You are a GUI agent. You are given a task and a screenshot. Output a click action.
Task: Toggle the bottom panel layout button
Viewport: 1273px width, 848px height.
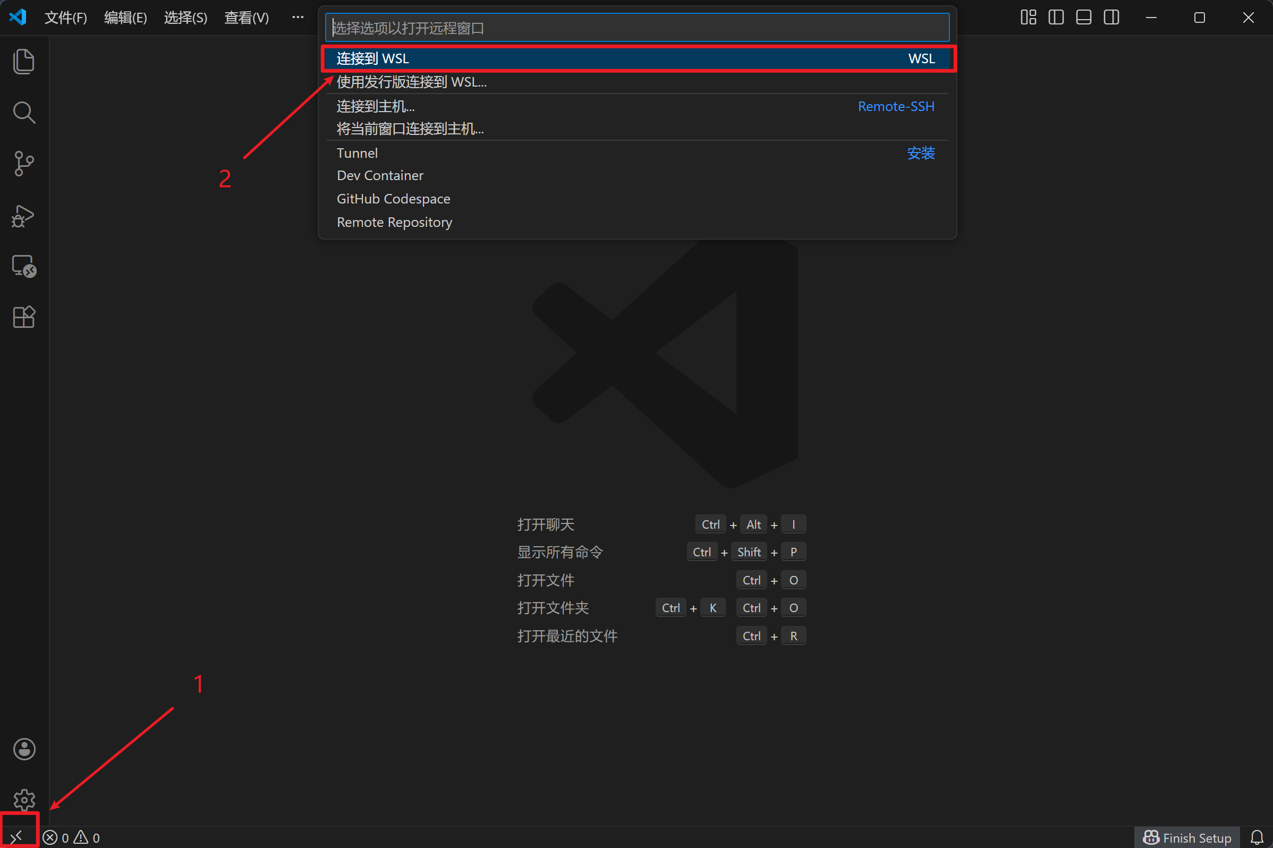[x=1084, y=18]
